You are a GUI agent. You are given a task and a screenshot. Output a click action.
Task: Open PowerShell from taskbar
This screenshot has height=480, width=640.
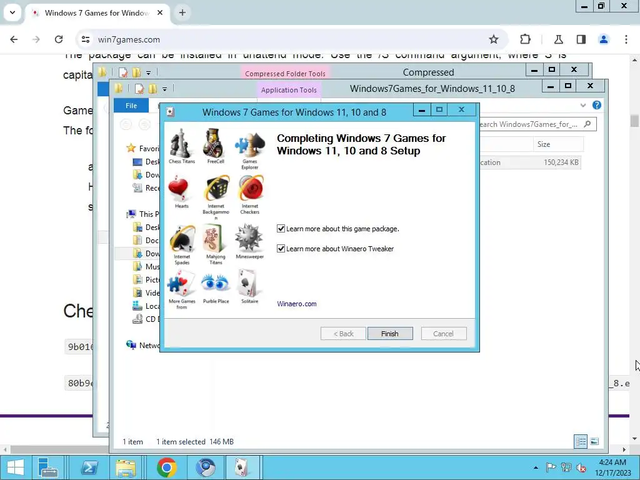(89, 467)
